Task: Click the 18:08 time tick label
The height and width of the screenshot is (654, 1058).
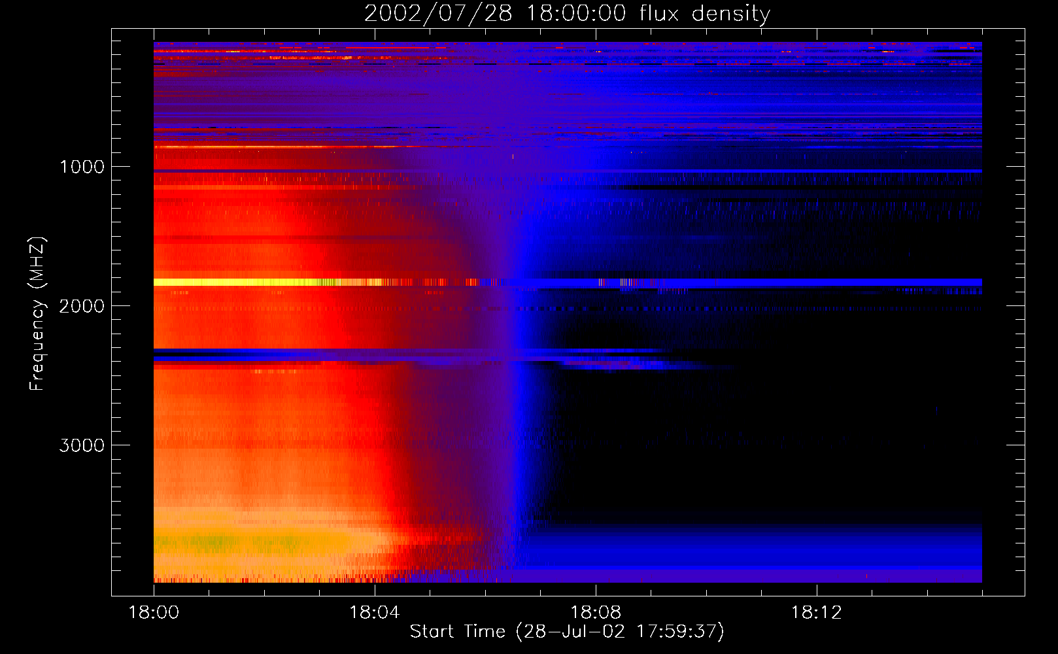Action: point(596,613)
